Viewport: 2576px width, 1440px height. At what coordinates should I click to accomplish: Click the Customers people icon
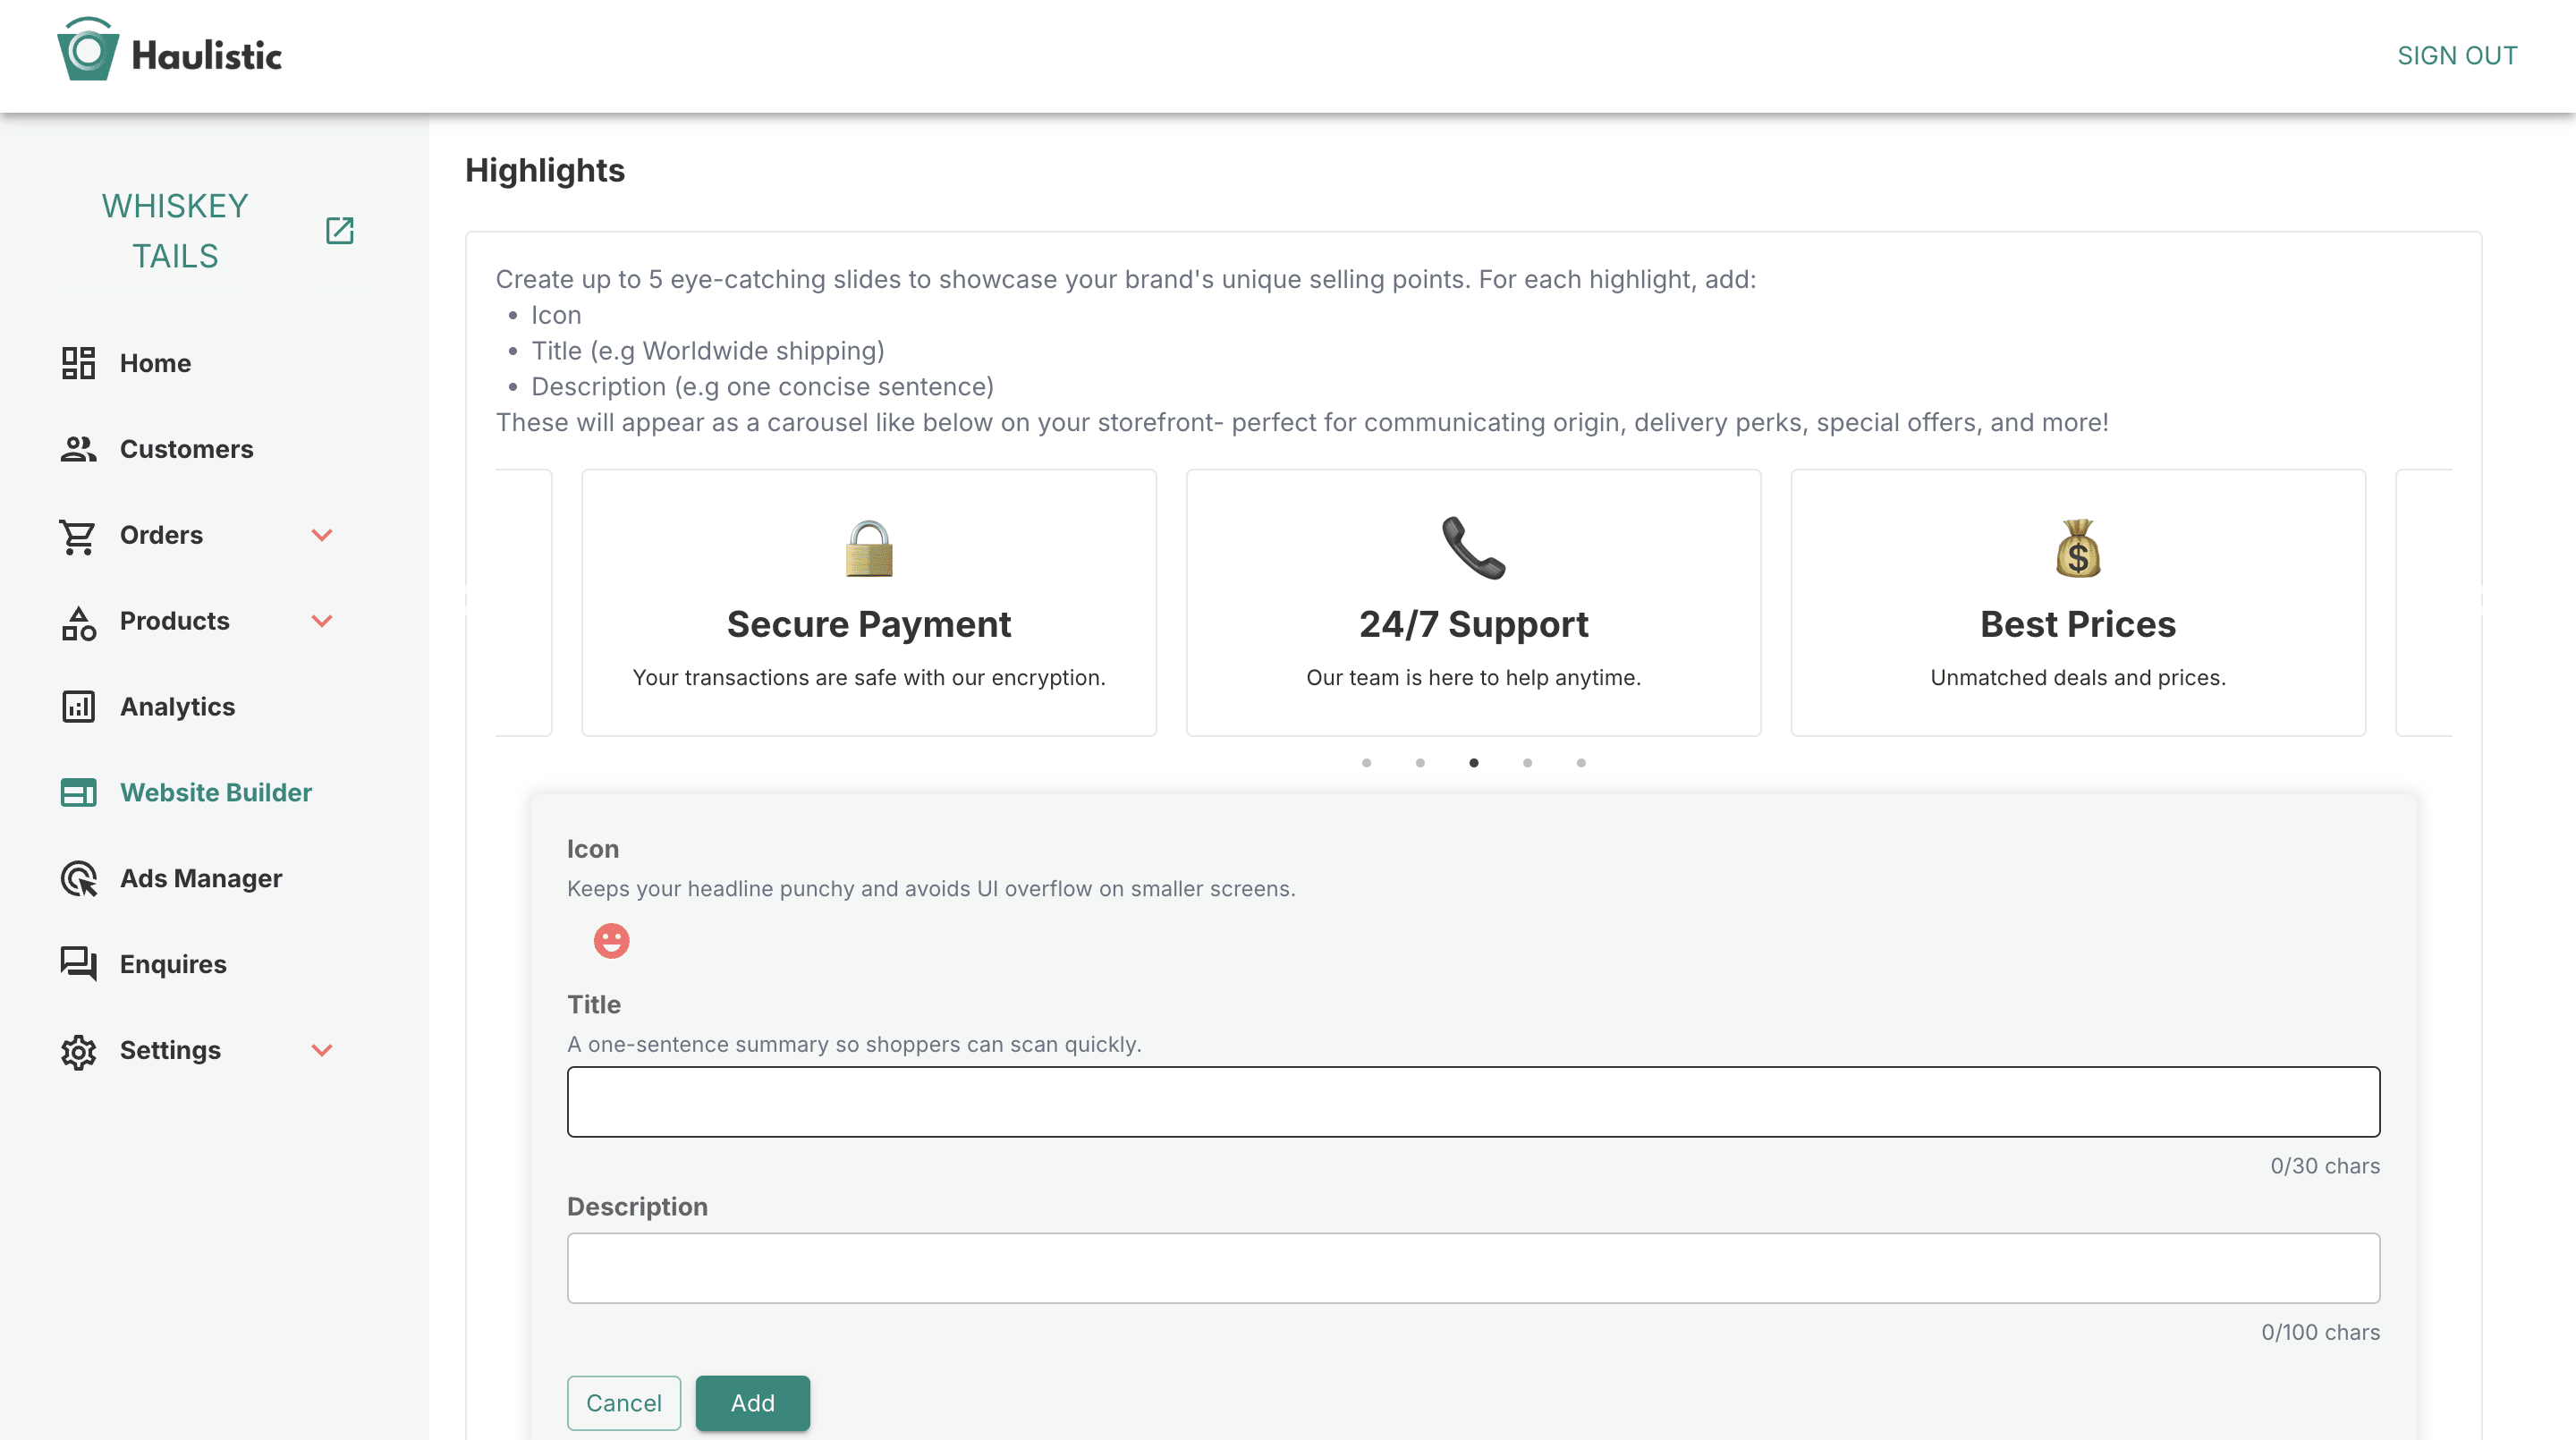pyautogui.click(x=78, y=449)
